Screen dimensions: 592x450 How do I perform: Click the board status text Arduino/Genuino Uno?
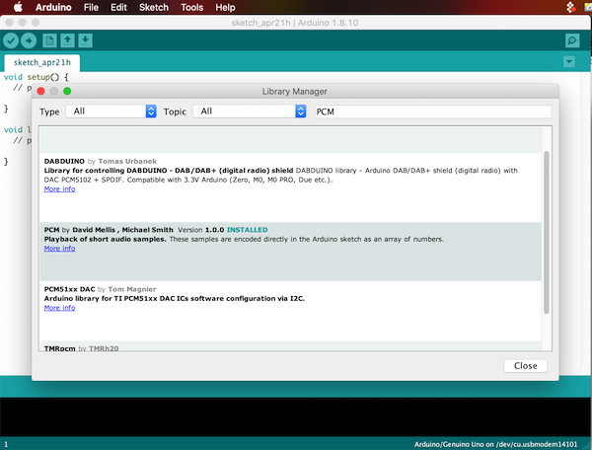point(495,444)
